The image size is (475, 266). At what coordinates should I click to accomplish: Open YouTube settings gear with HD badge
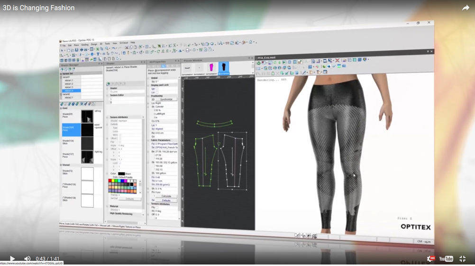[x=430, y=258]
